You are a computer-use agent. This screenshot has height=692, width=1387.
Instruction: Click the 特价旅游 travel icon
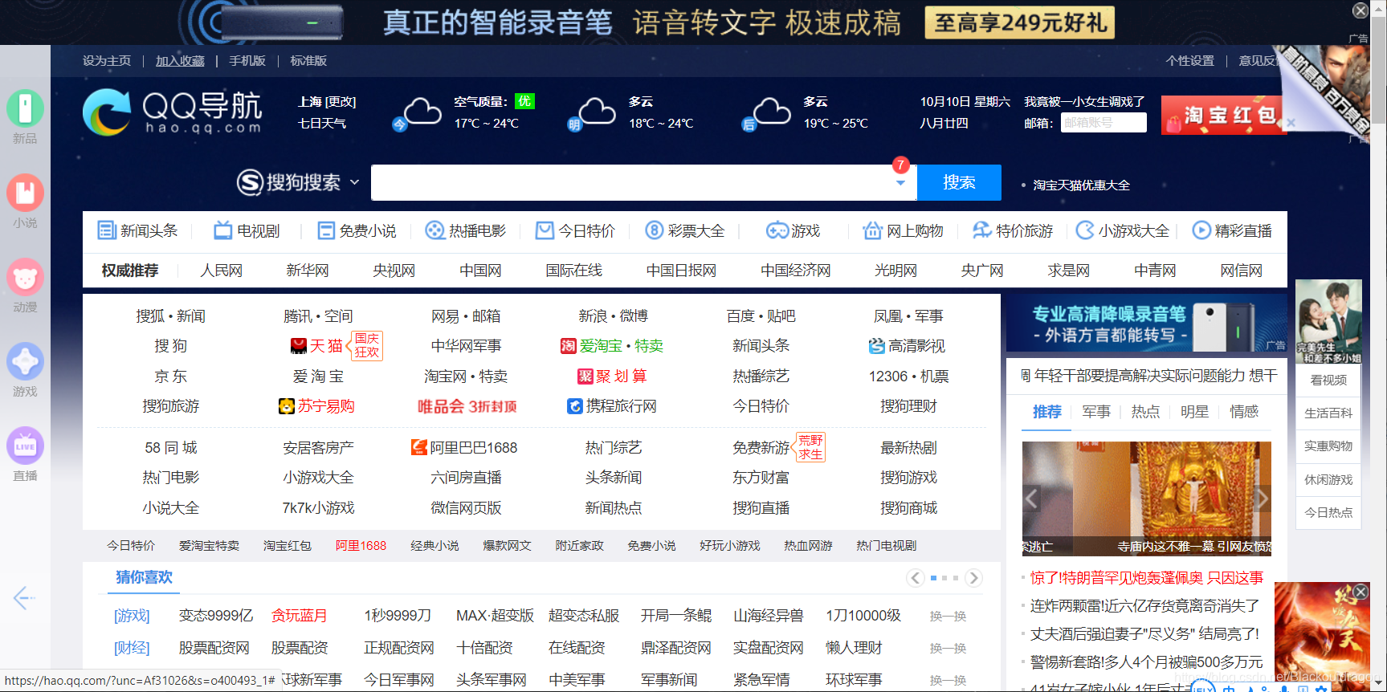tap(981, 230)
